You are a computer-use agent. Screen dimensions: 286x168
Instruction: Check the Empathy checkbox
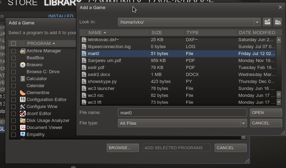pyautogui.click(x=13, y=135)
